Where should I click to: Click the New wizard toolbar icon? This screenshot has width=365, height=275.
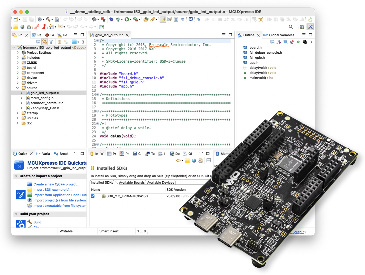click(16, 19)
